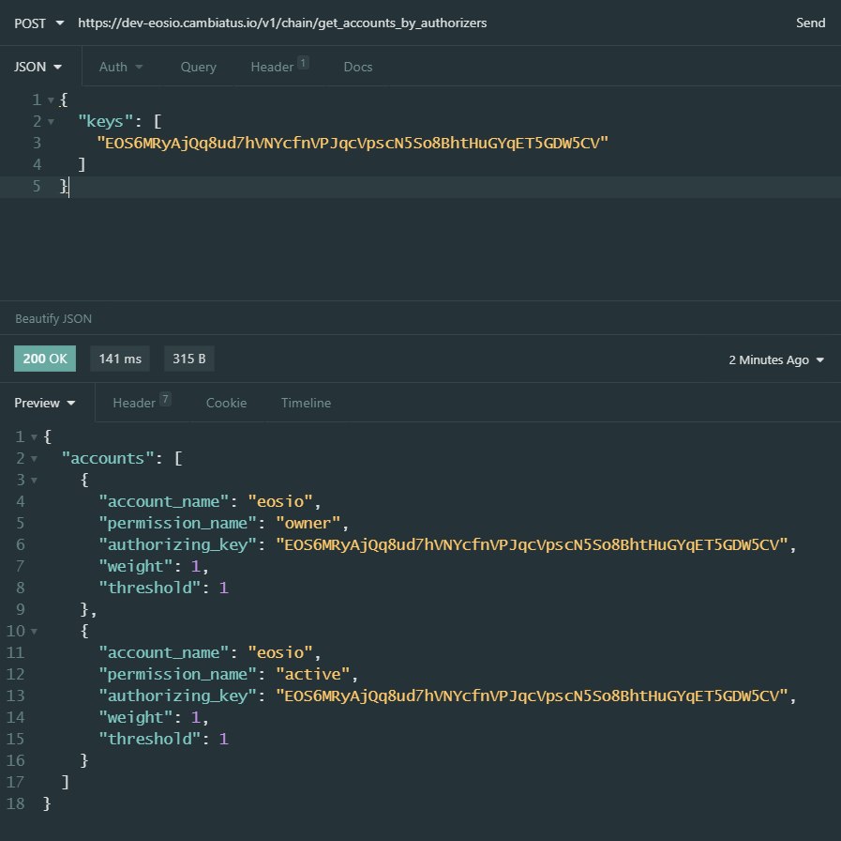Collapse the keys array in the request body

tap(51, 120)
